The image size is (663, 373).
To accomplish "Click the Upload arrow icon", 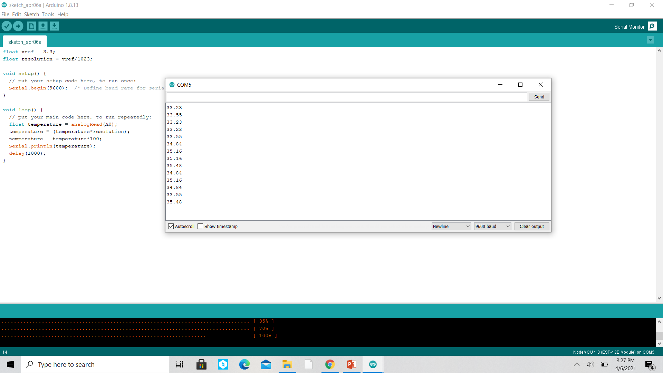I will point(18,26).
